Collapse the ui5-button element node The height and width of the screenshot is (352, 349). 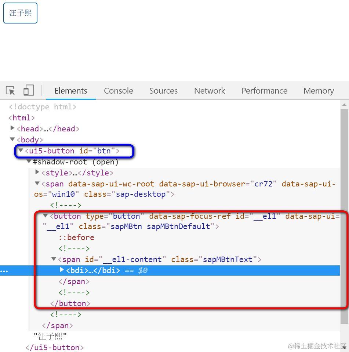21,150
